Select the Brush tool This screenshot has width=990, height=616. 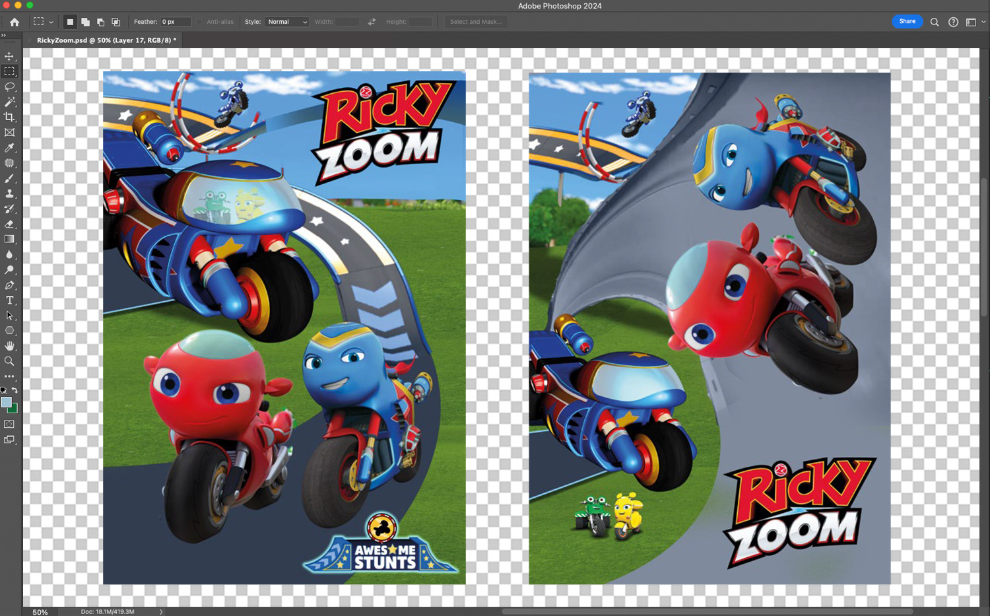[9, 178]
